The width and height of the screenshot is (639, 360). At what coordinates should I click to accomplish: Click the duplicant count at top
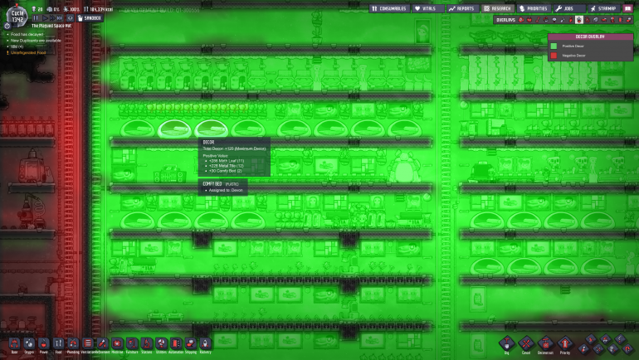pos(37,9)
